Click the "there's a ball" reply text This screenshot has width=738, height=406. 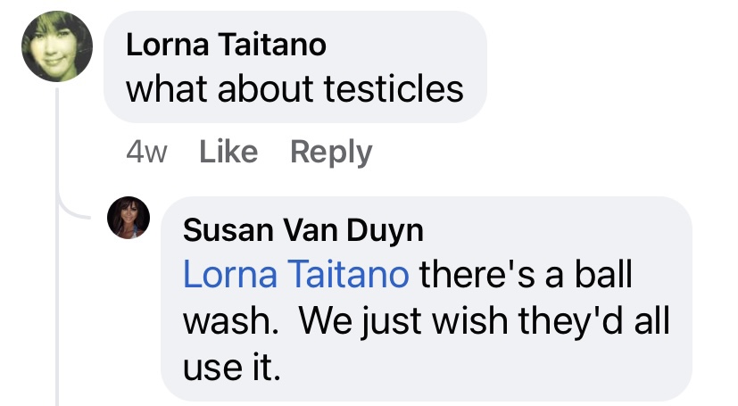click(526, 275)
